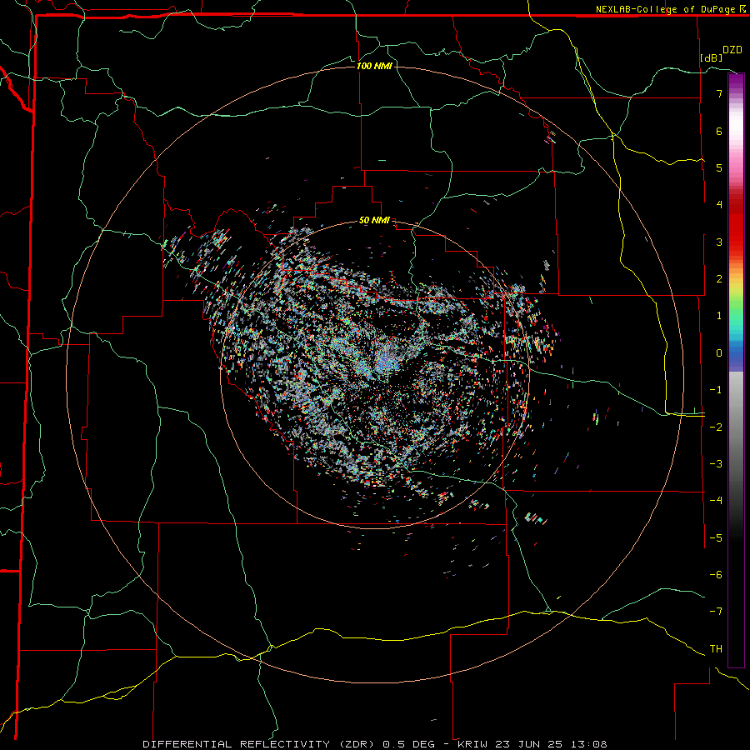
Task: Click the DZD legend title
Action: coord(732,50)
